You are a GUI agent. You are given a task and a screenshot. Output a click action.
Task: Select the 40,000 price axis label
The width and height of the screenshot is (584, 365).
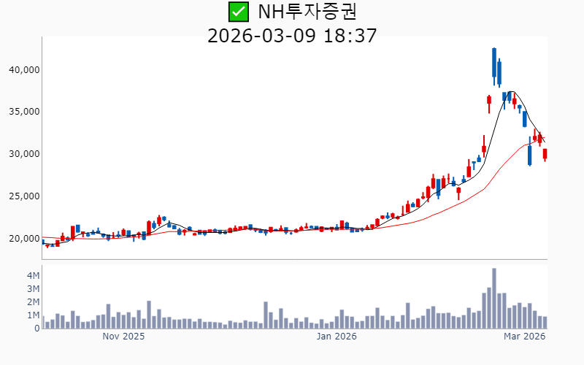click(x=23, y=69)
